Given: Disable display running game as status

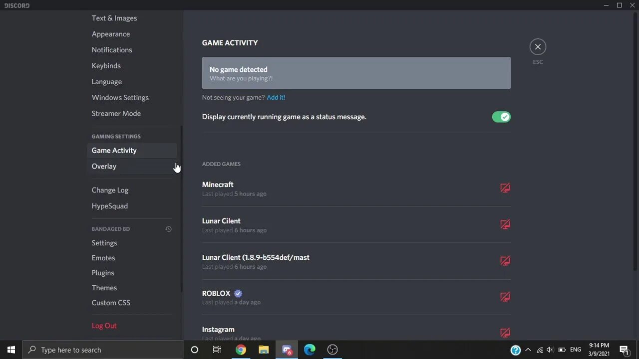Looking at the screenshot, I should (x=501, y=117).
